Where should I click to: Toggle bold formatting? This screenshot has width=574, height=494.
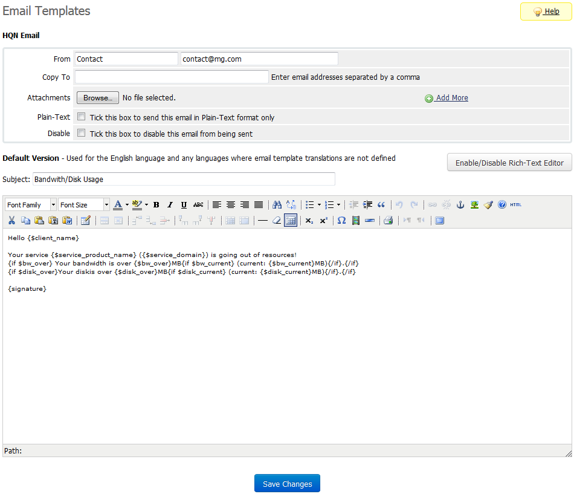pyautogui.click(x=156, y=205)
